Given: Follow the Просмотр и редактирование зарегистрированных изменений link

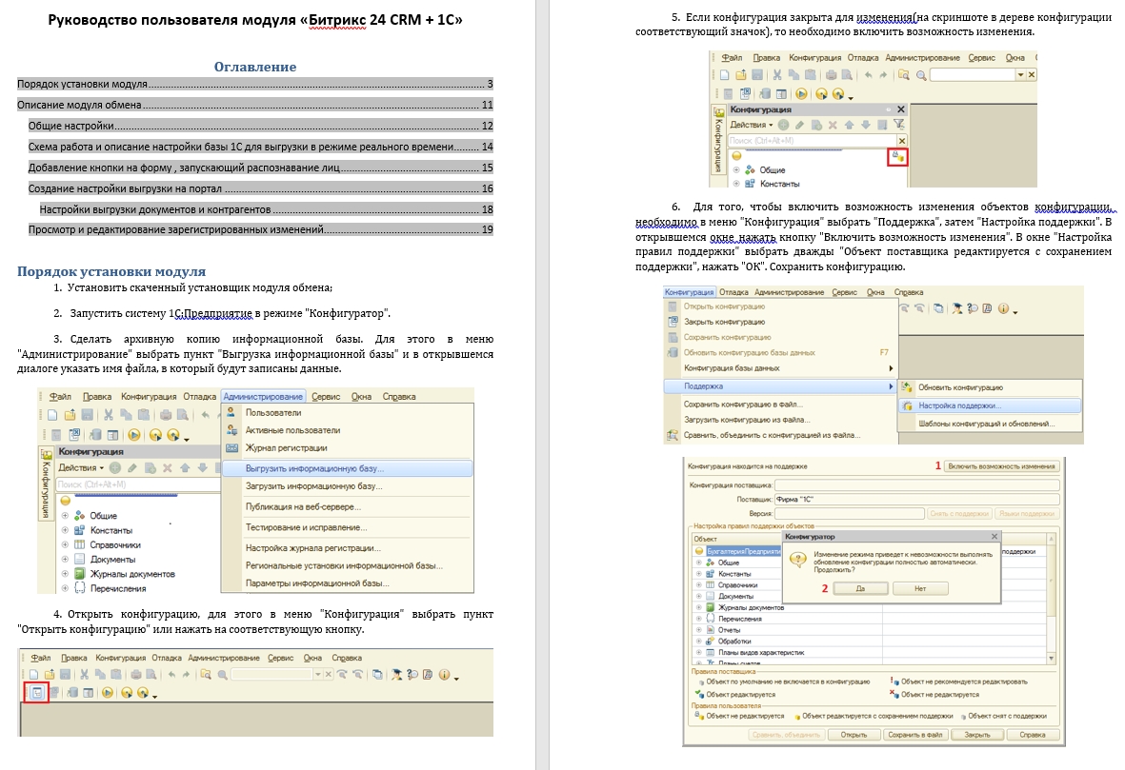Looking at the screenshot, I should [260, 229].
